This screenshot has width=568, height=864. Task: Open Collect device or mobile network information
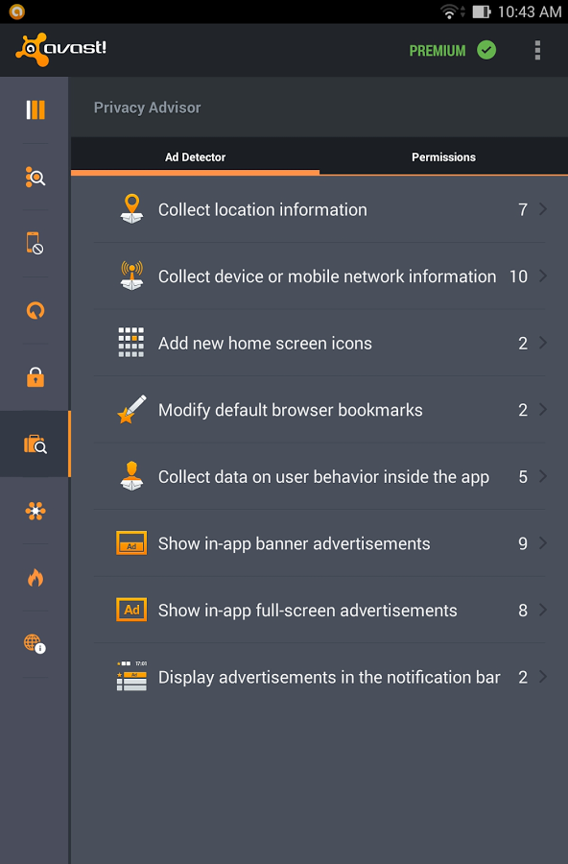point(319,276)
